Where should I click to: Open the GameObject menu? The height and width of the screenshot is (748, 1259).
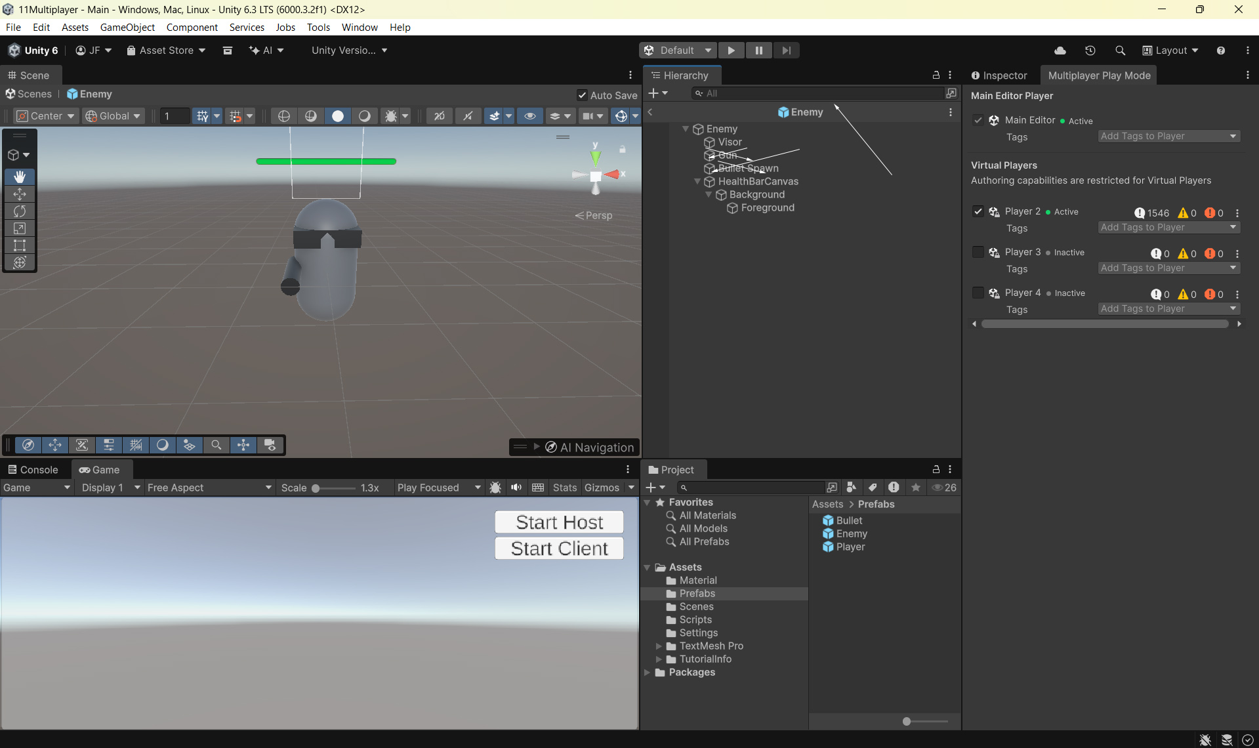pos(127,27)
